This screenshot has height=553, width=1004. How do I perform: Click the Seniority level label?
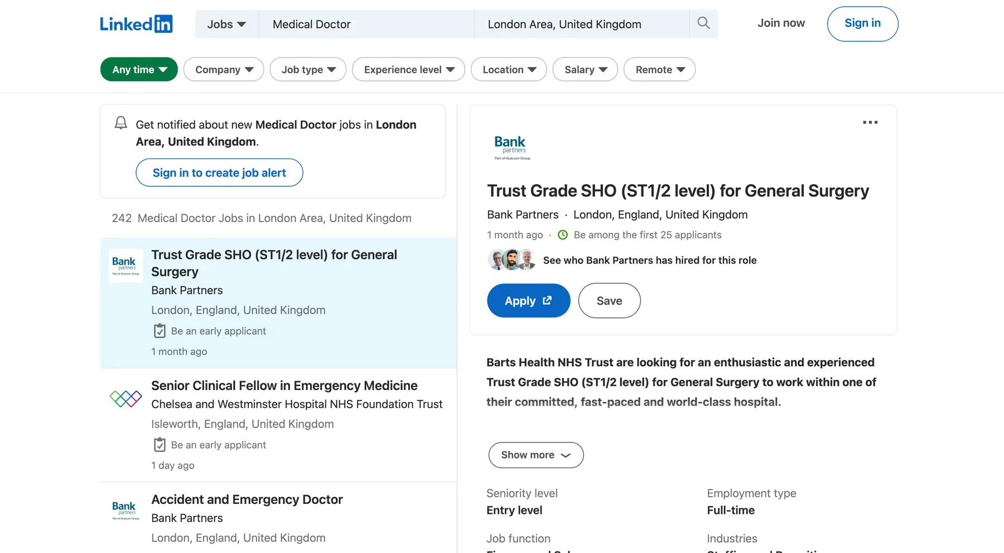point(522,493)
